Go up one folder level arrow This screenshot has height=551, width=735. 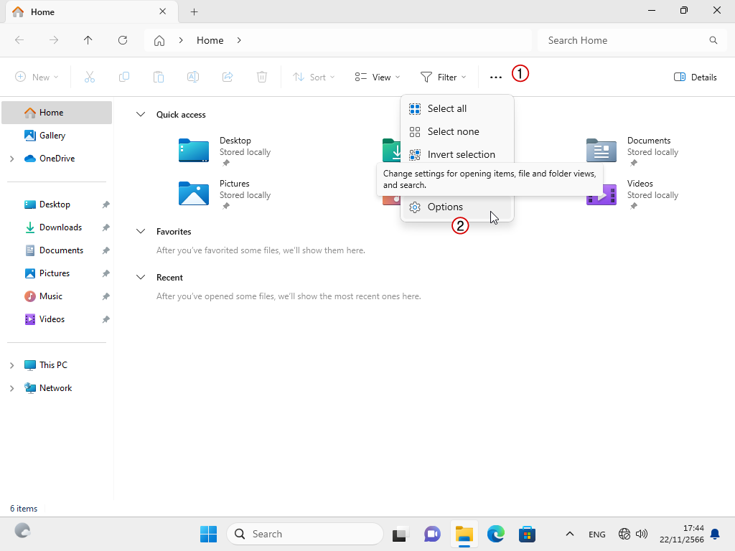(88, 40)
